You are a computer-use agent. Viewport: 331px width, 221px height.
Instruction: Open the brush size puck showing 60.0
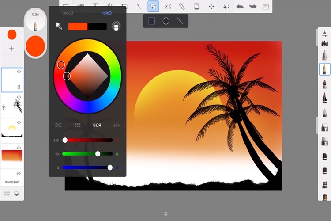[35, 21]
